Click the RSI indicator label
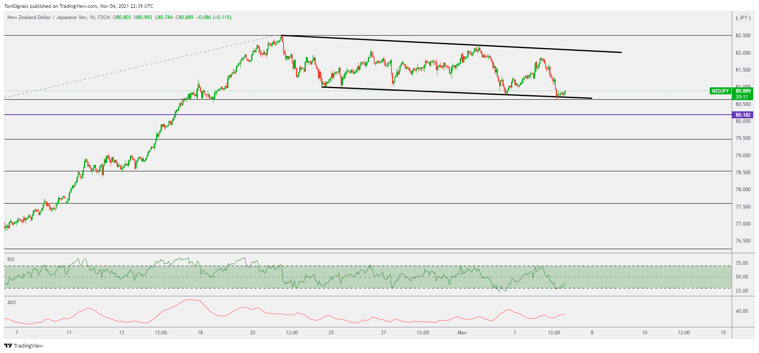The height and width of the screenshot is (353, 759). [x=11, y=259]
